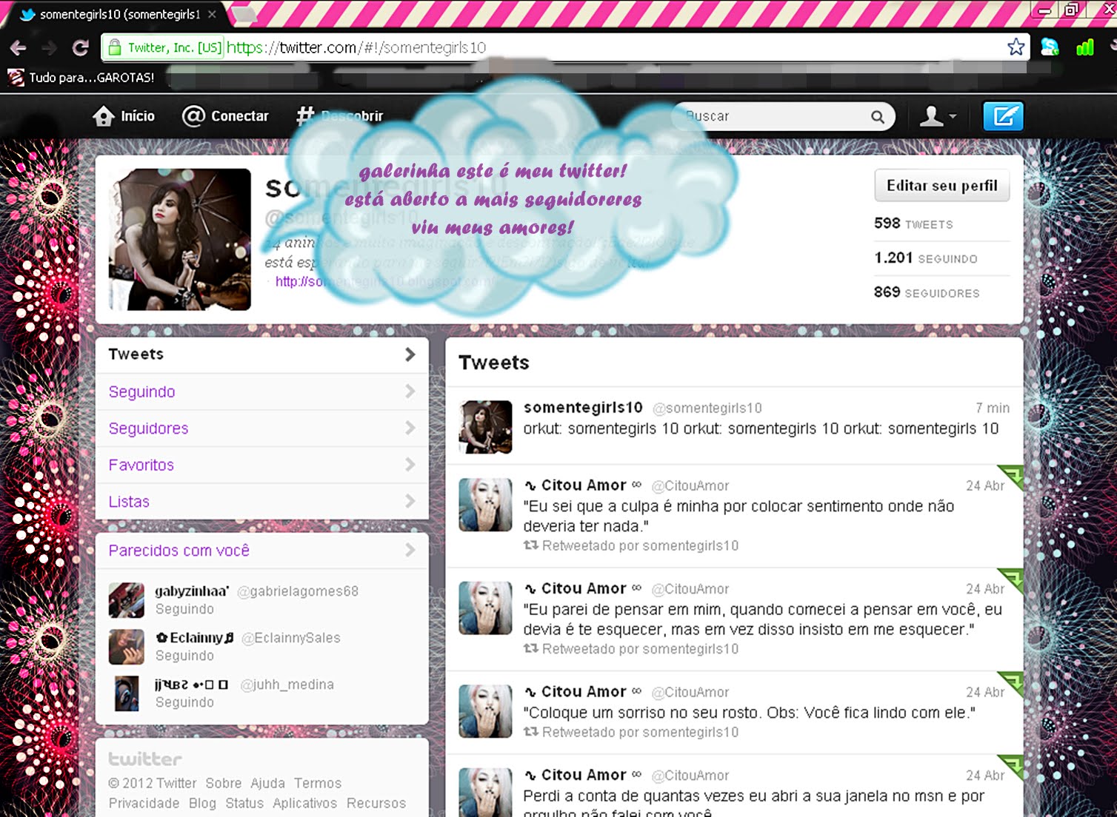
Task: Click chevron next to Parecidos com você
Action: [x=410, y=550]
